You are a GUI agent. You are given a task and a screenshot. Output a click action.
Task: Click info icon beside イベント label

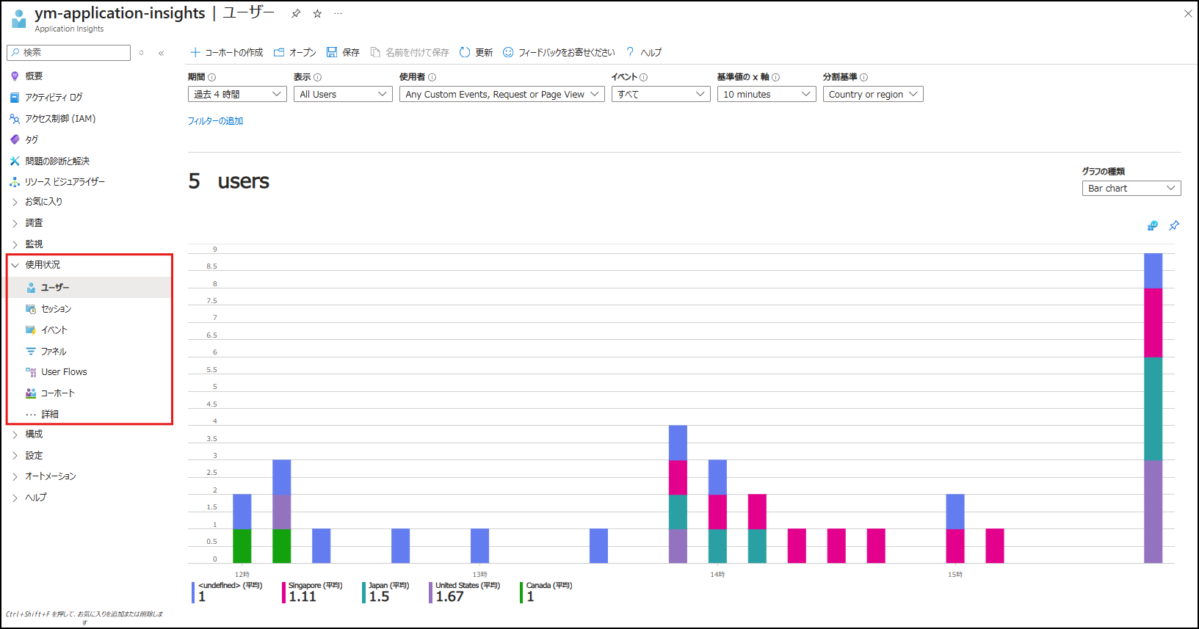pyautogui.click(x=644, y=77)
